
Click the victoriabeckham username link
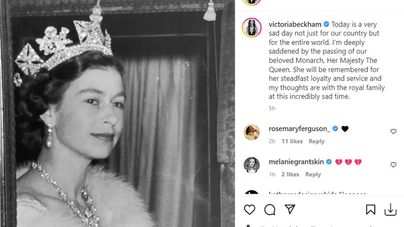tap(295, 25)
